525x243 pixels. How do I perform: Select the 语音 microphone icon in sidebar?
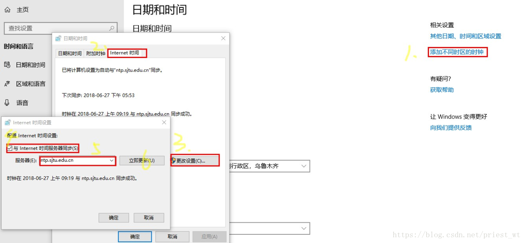click(x=7, y=103)
